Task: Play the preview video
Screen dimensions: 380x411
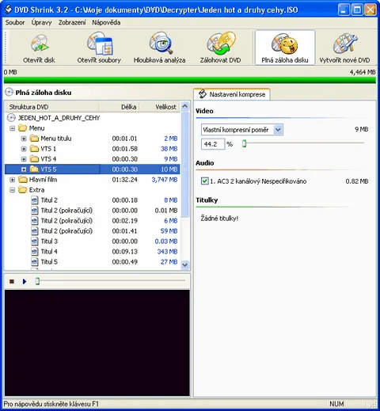Action: click(25, 281)
